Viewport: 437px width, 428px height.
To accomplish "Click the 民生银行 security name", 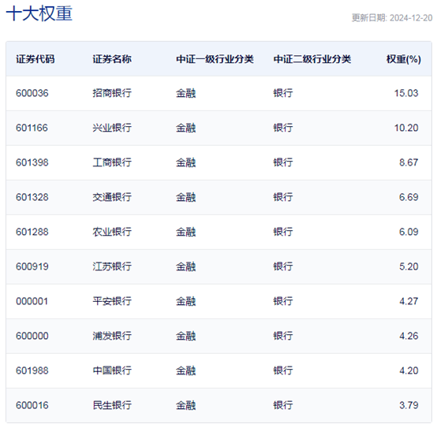I will point(112,405).
